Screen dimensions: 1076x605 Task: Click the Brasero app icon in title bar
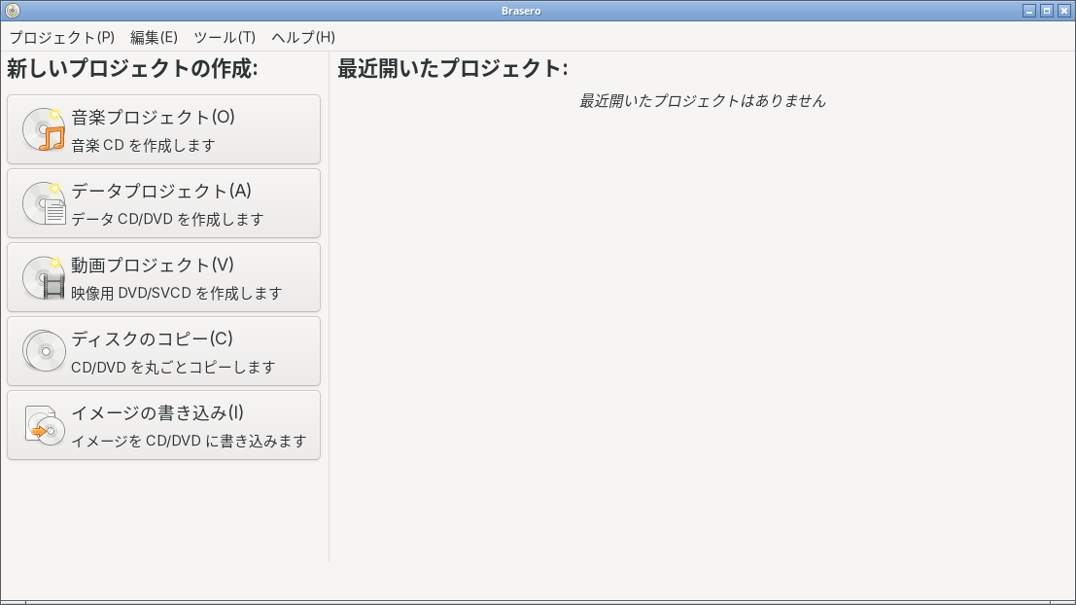coord(13,11)
